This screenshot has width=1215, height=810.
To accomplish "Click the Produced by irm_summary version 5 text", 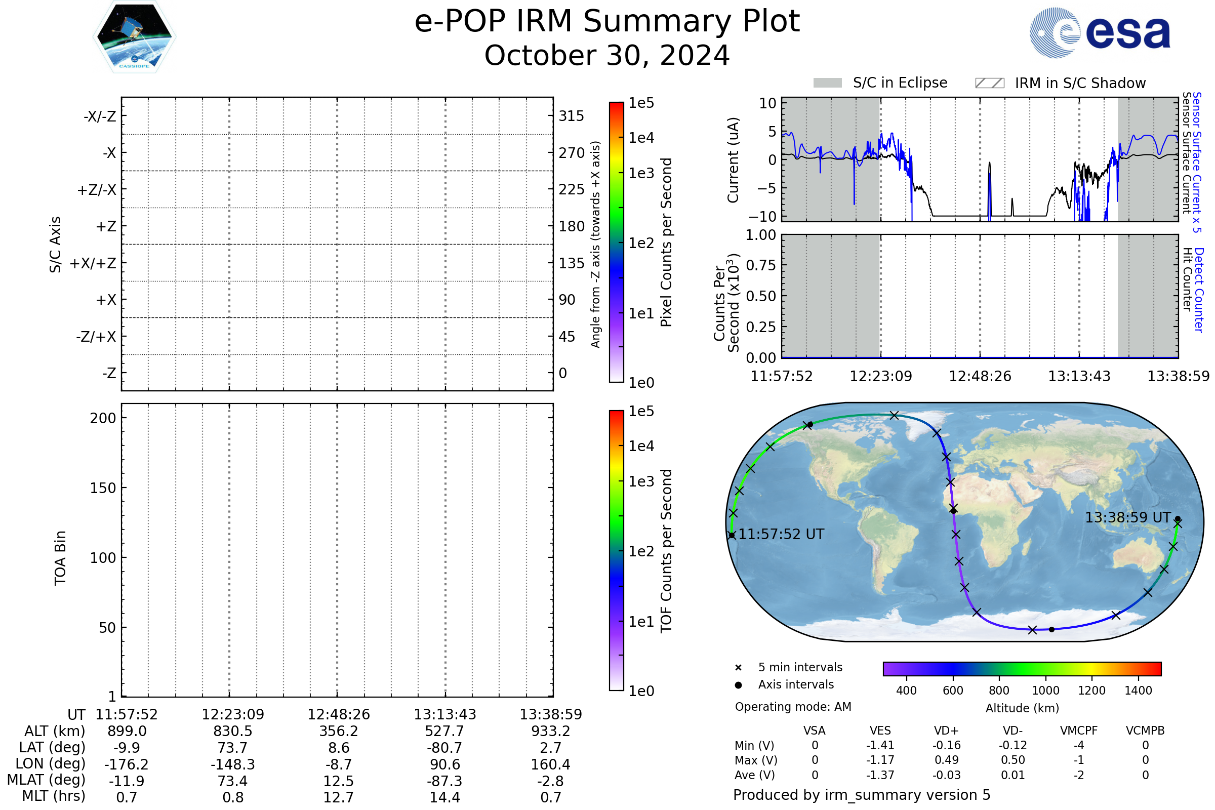I will [862, 795].
